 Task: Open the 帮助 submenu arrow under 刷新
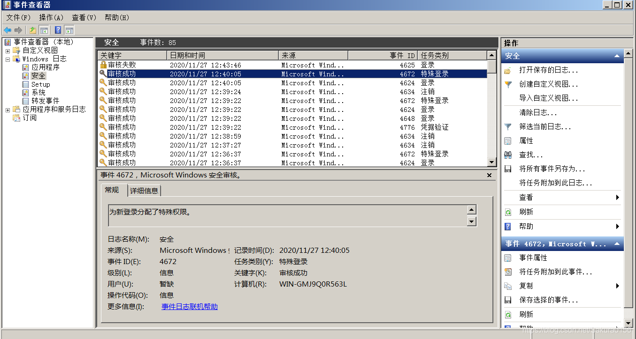618,226
